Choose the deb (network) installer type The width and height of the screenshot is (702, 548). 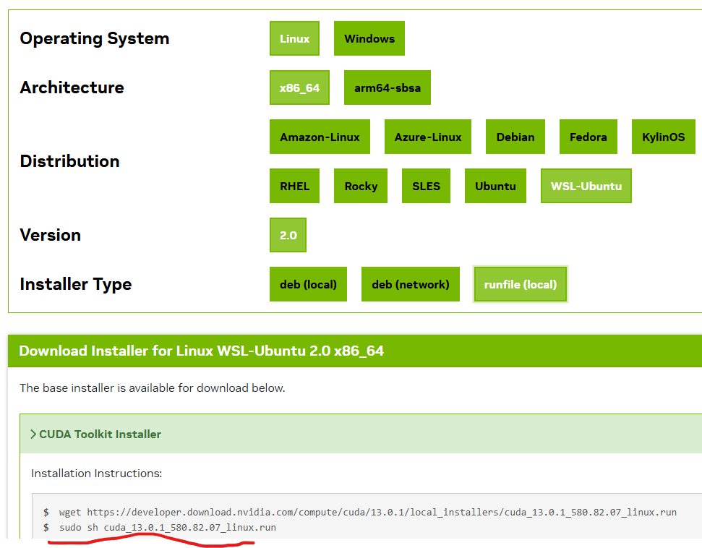411,284
